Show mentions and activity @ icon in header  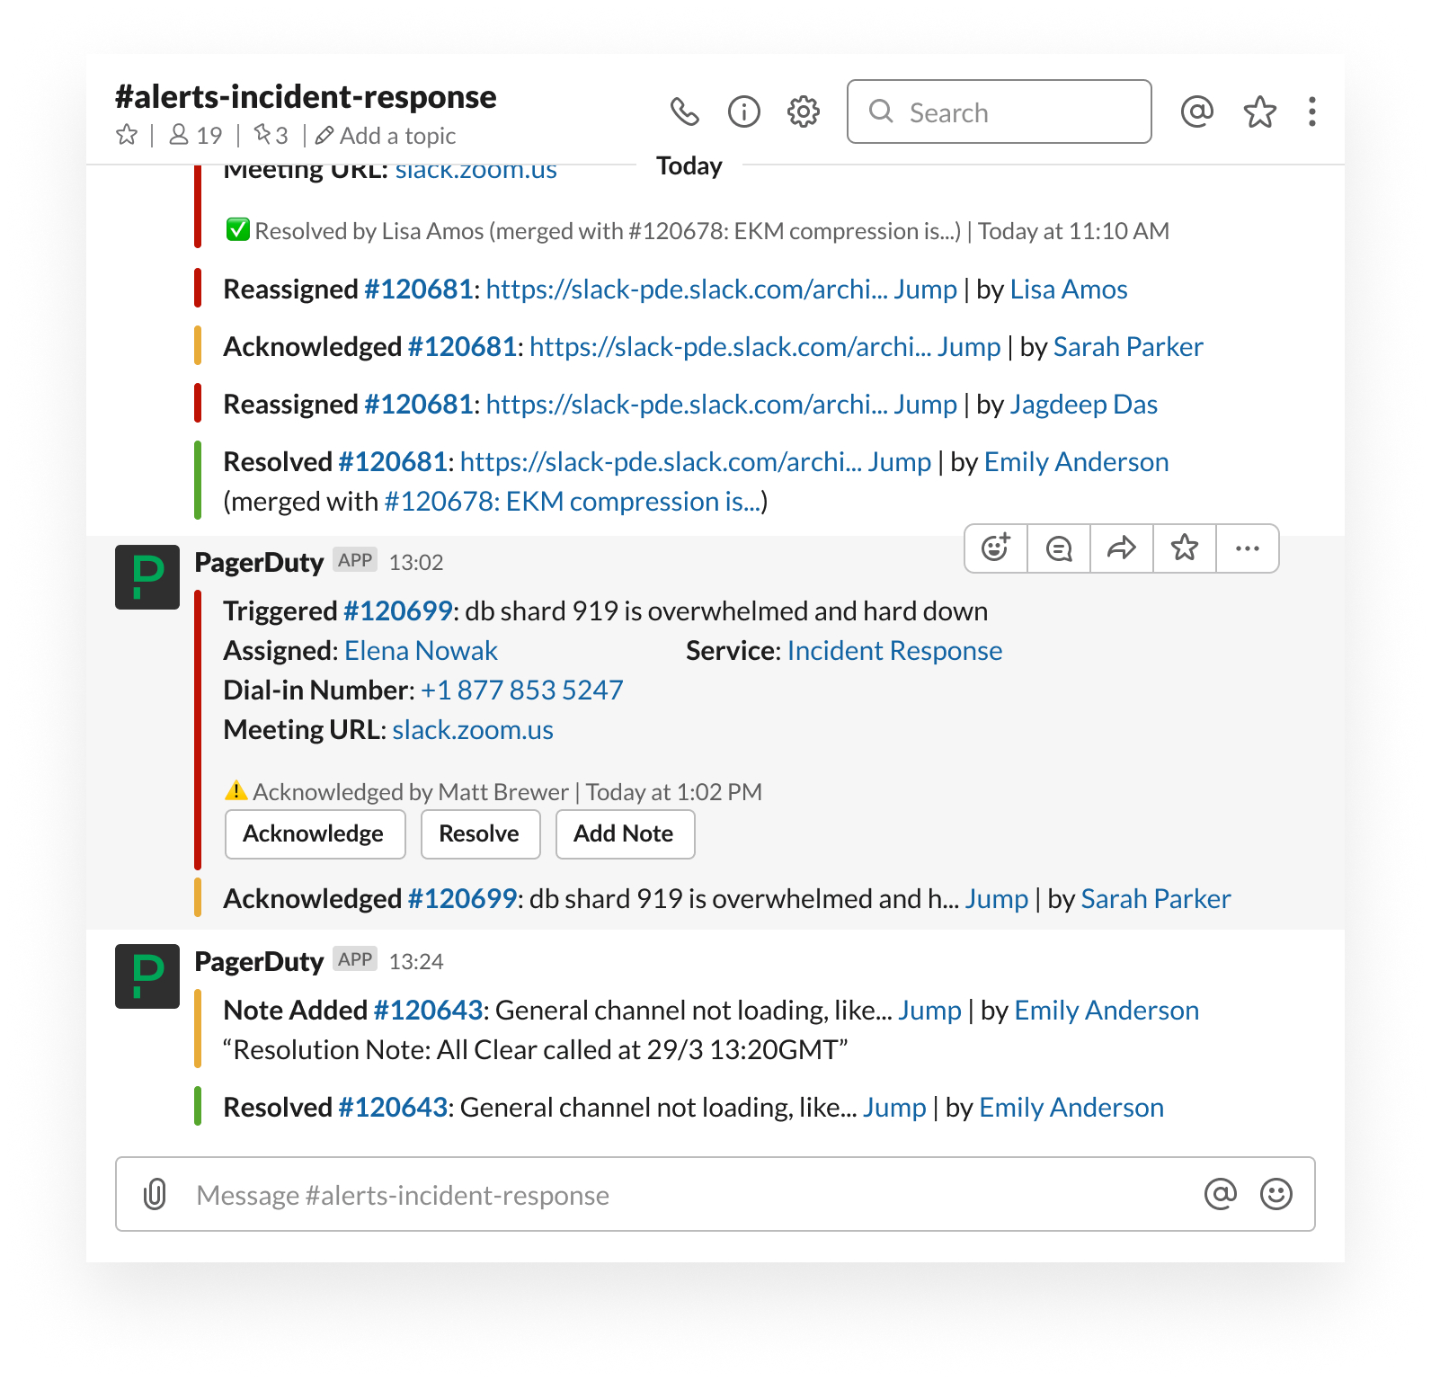1196,111
